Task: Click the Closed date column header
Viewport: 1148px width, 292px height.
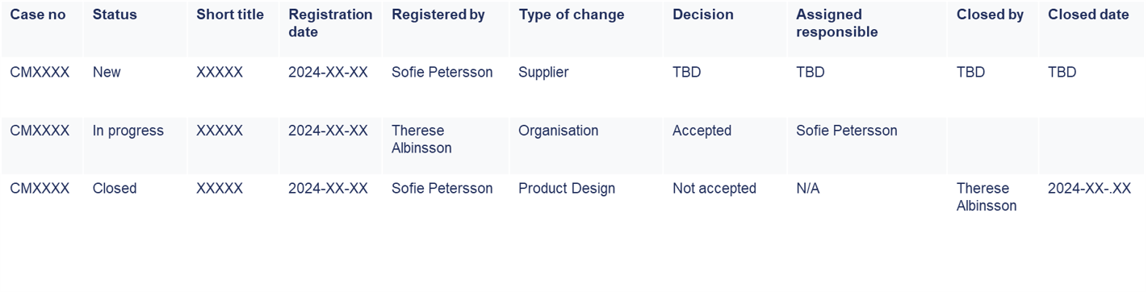Action: pyautogui.click(x=1088, y=15)
